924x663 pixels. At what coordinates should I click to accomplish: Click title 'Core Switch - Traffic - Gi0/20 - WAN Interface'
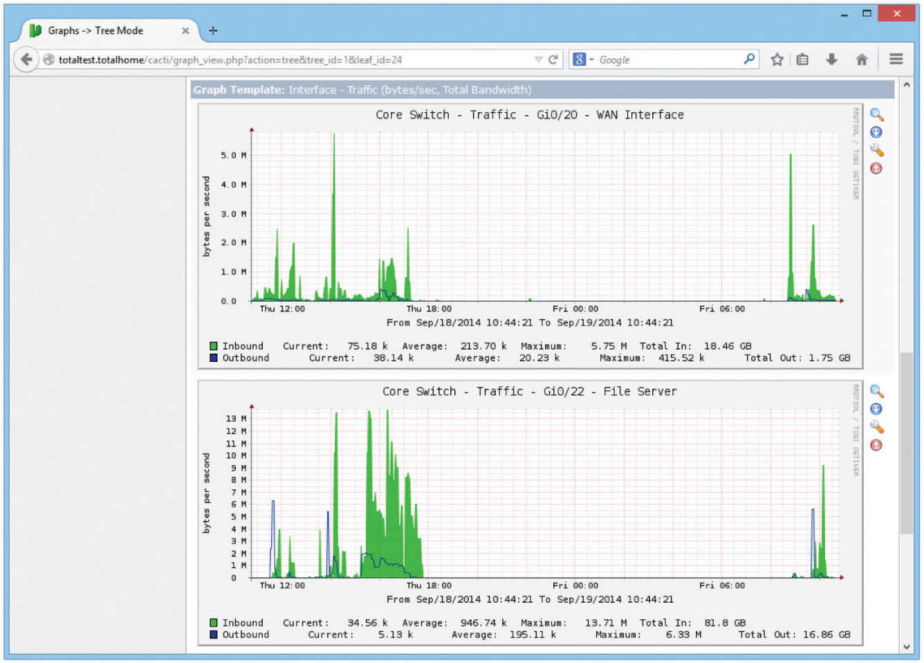(x=530, y=115)
